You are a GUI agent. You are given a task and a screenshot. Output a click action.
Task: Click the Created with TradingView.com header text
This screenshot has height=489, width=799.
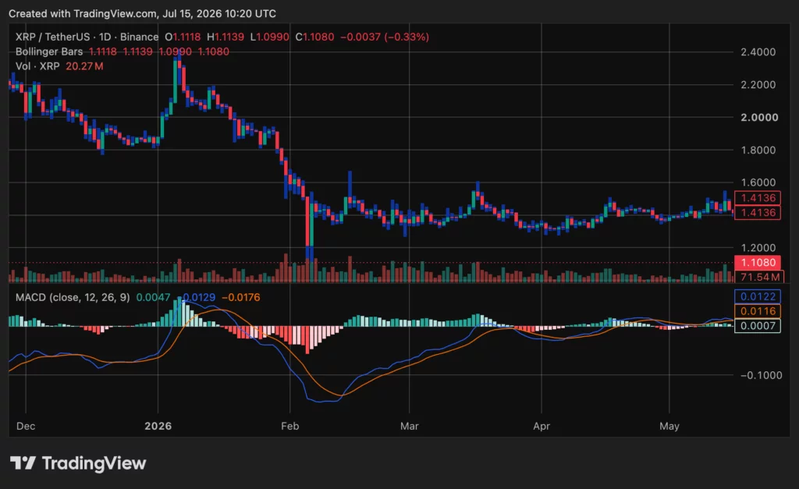click(142, 14)
